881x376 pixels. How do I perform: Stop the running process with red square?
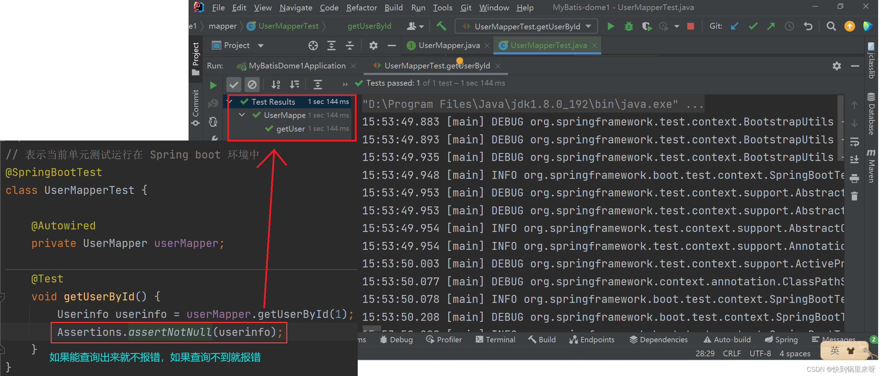pos(690,26)
